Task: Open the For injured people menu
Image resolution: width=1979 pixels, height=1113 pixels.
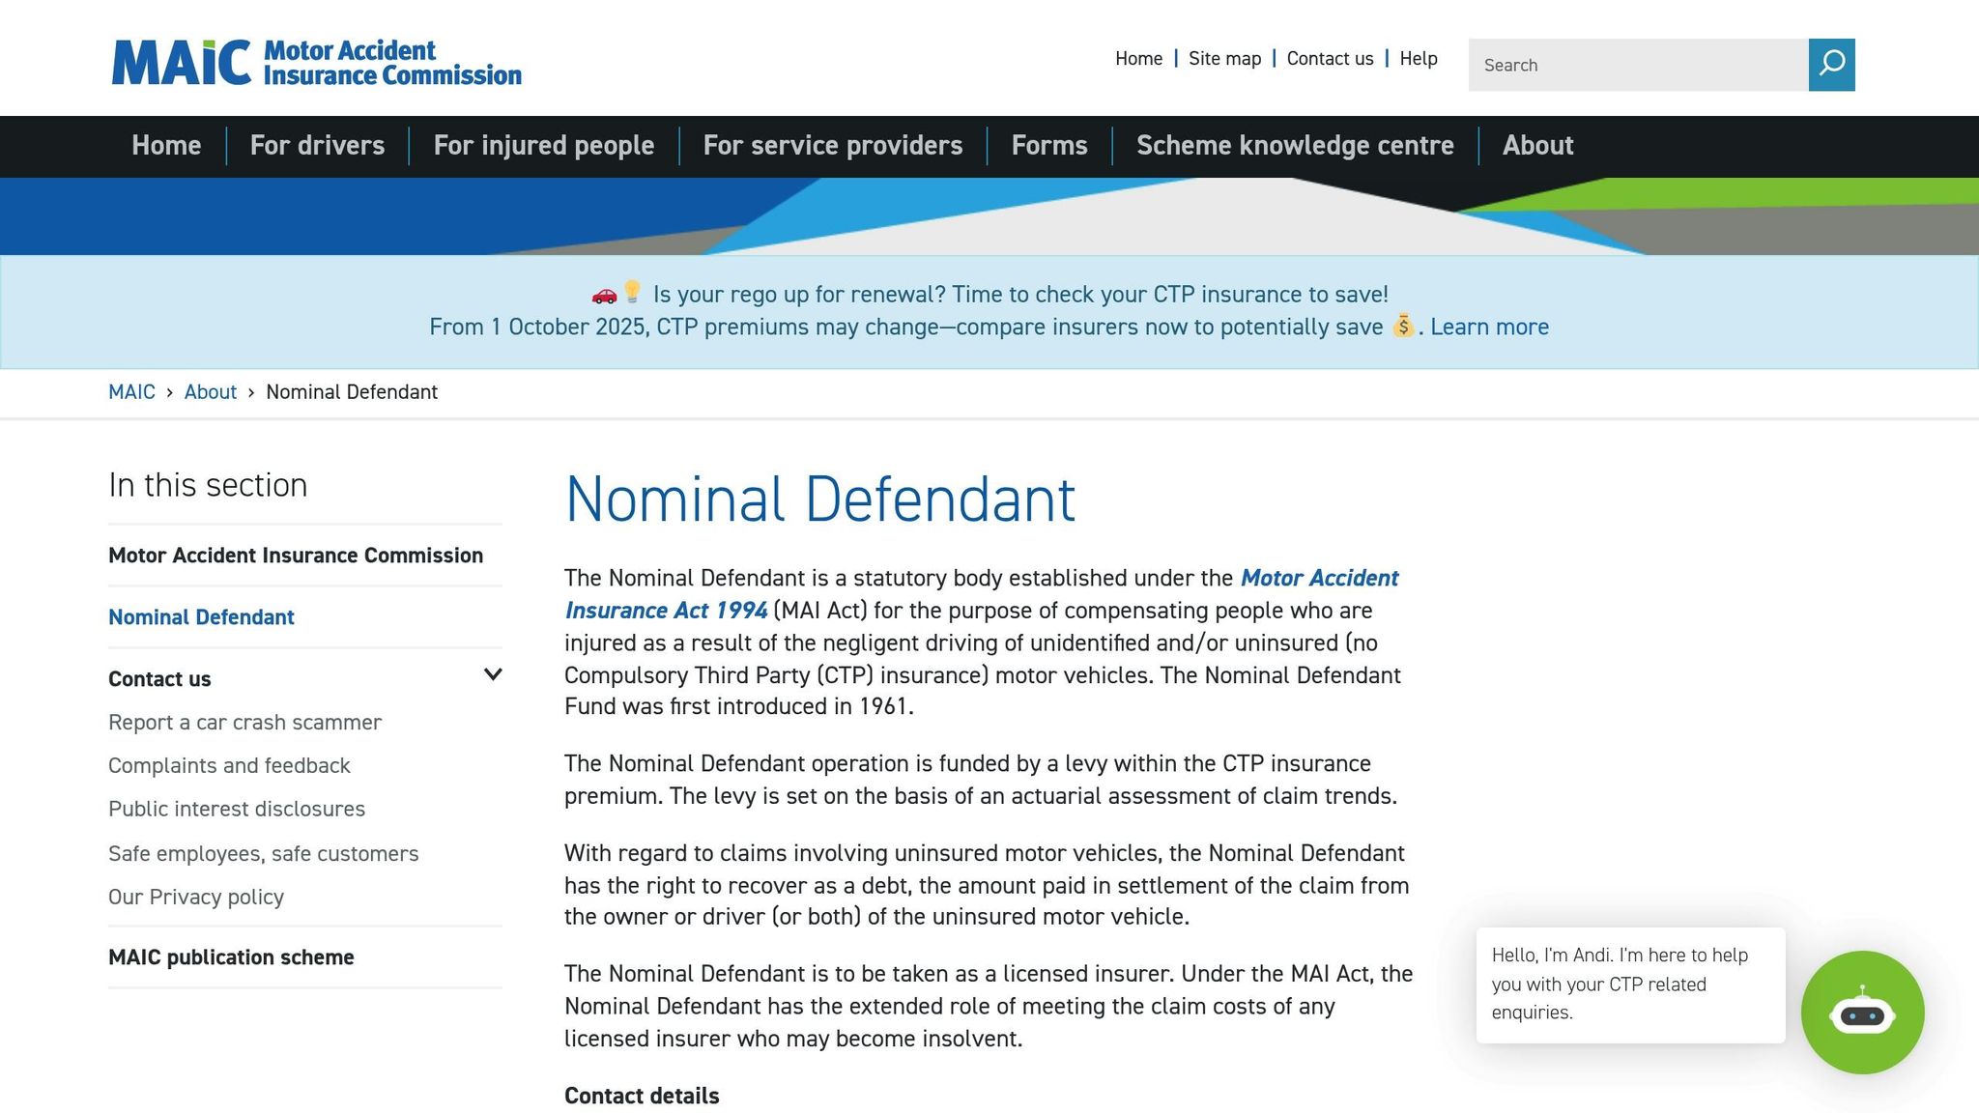Action: (x=543, y=146)
